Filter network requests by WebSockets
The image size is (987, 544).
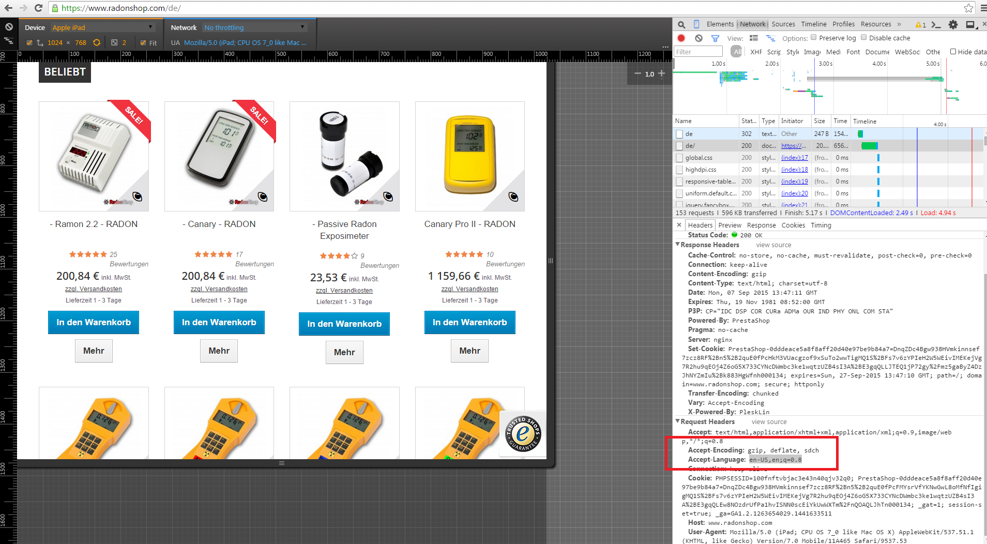click(907, 52)
